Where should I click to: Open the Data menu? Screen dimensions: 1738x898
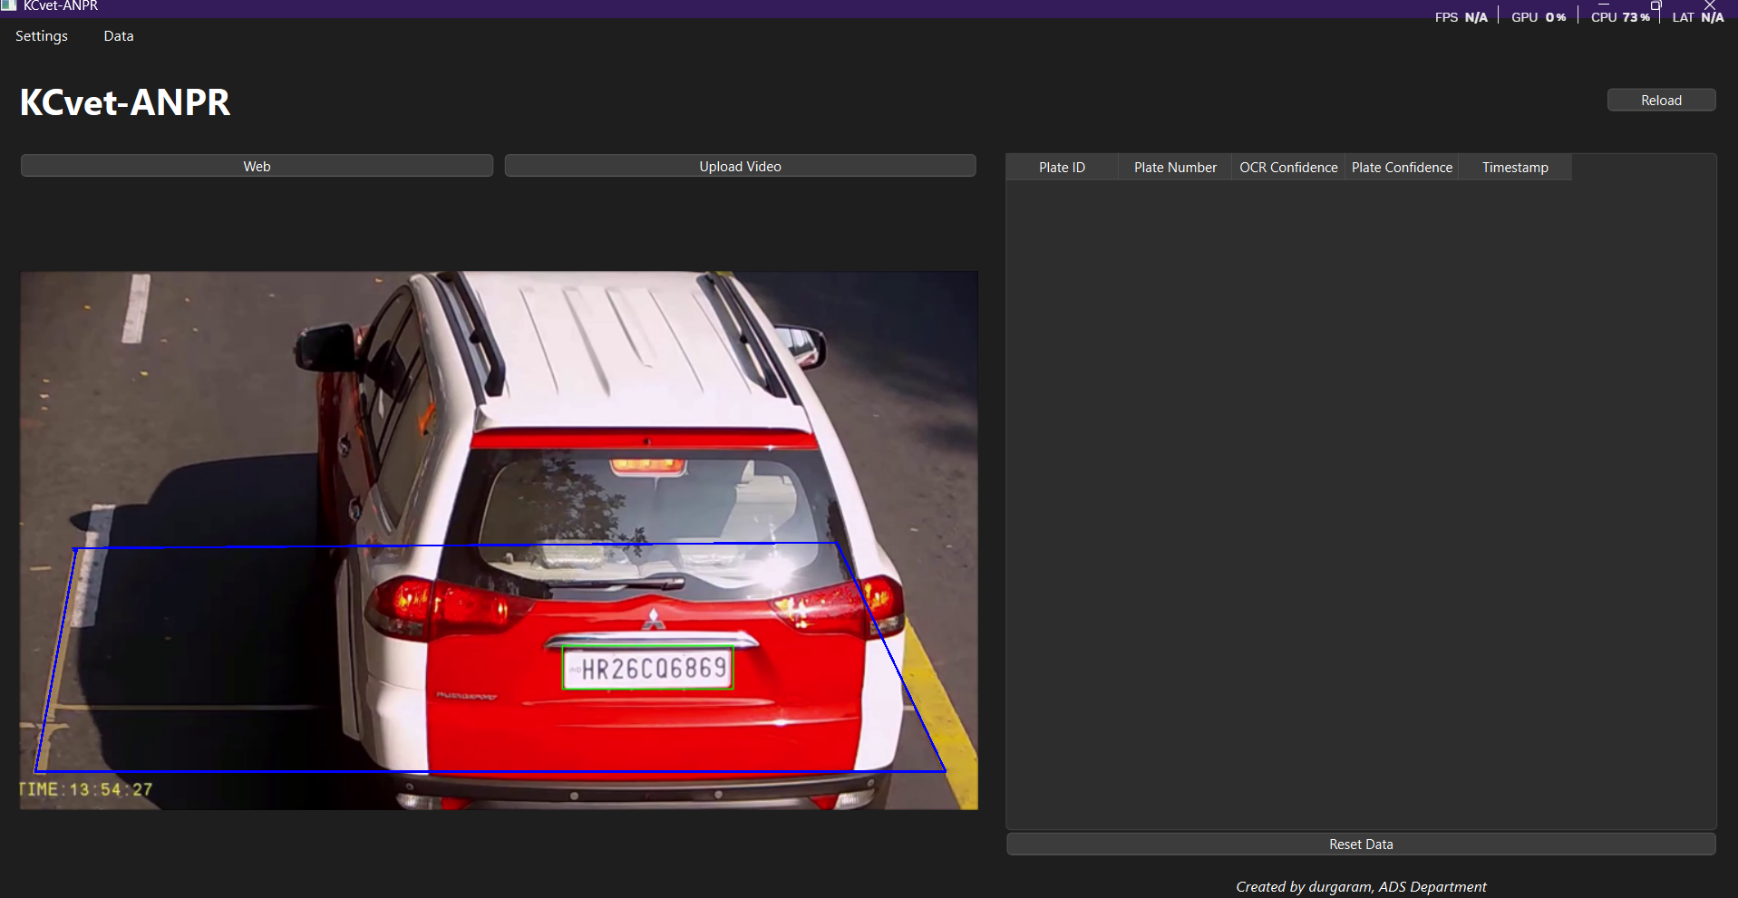click(x=118, y=35)
